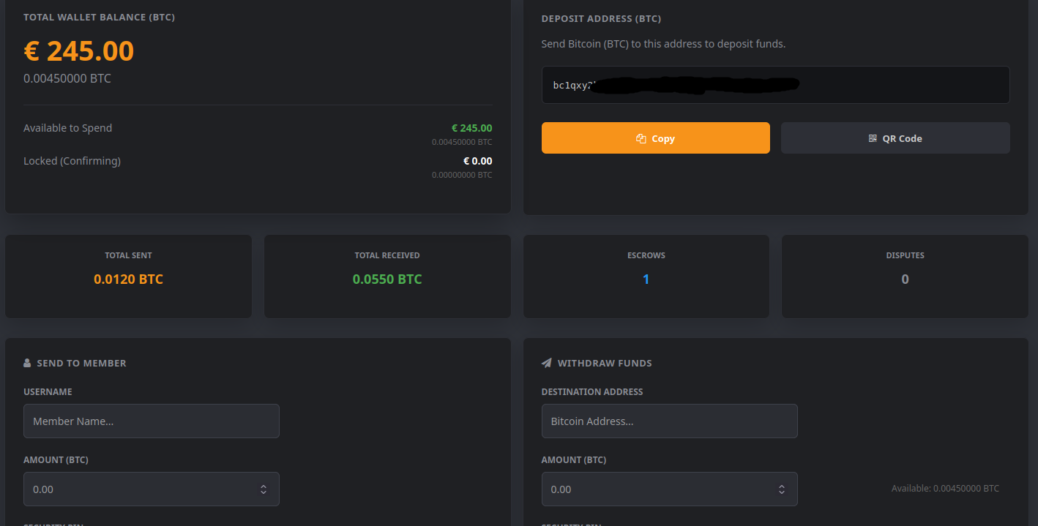This screenshot has height=526, width=1038.
Task: Click the 0.00000000 BTC locked value
Action: 462,175
